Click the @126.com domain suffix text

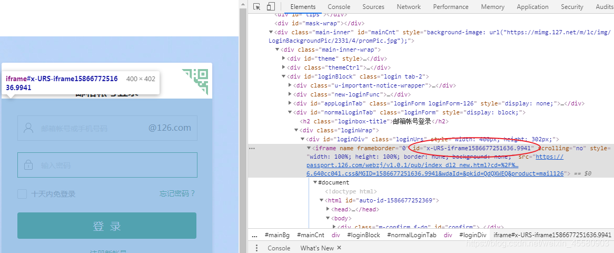[170, 128]
